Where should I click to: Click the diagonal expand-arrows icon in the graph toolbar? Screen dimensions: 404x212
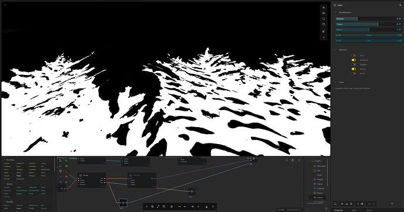158,207
